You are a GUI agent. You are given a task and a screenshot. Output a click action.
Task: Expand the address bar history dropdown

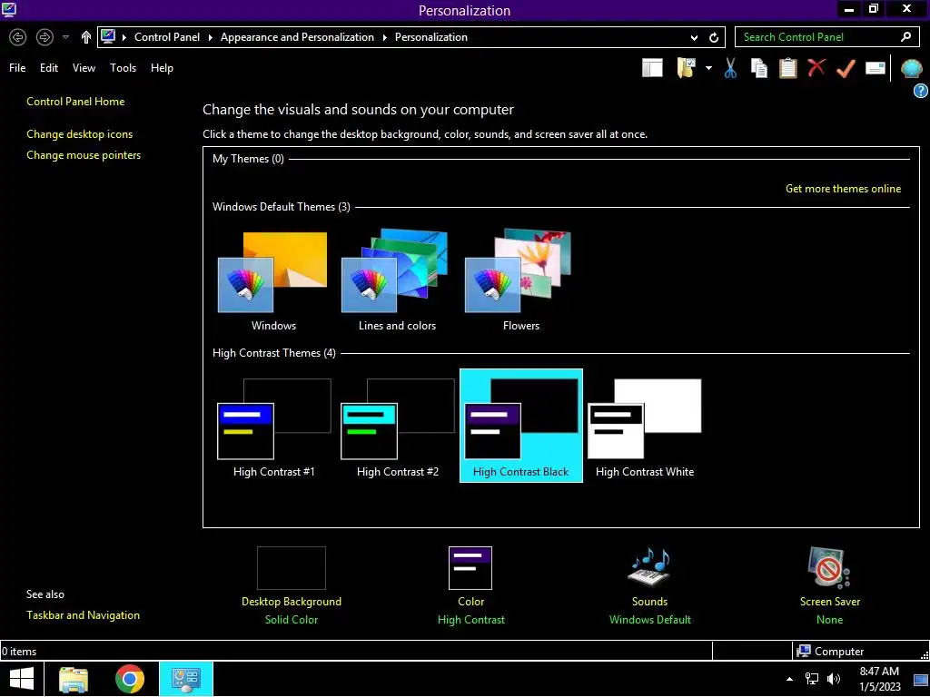(x=694, y=37)
